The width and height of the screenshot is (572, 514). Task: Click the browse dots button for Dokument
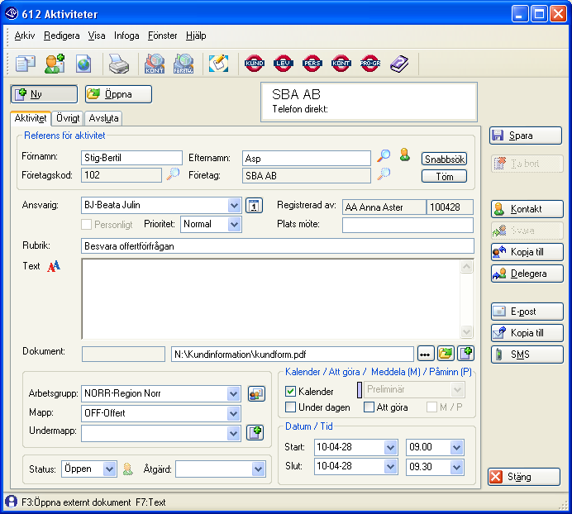pyautogui.click(x=425, y=354)
